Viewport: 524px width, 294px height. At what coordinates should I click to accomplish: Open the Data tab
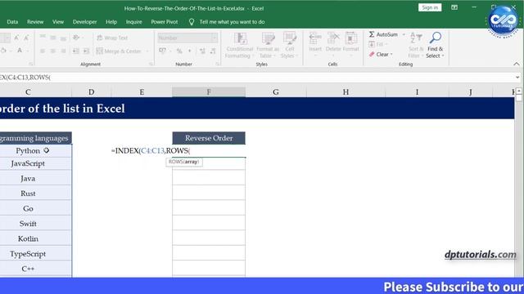click(12, 22)
